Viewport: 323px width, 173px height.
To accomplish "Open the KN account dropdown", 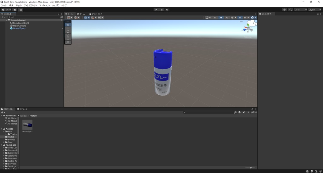I will [6, 10].
